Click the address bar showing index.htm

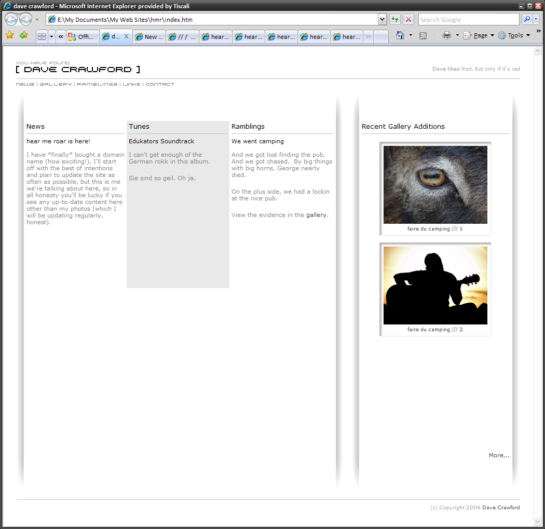pyautogui.click(x=212, y=19)
